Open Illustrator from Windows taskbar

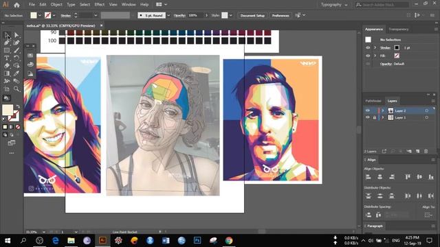[102, 240]
